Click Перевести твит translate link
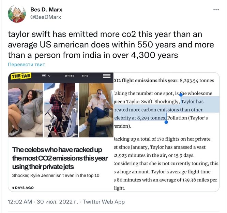227x213 pixels. coord(26,65)
